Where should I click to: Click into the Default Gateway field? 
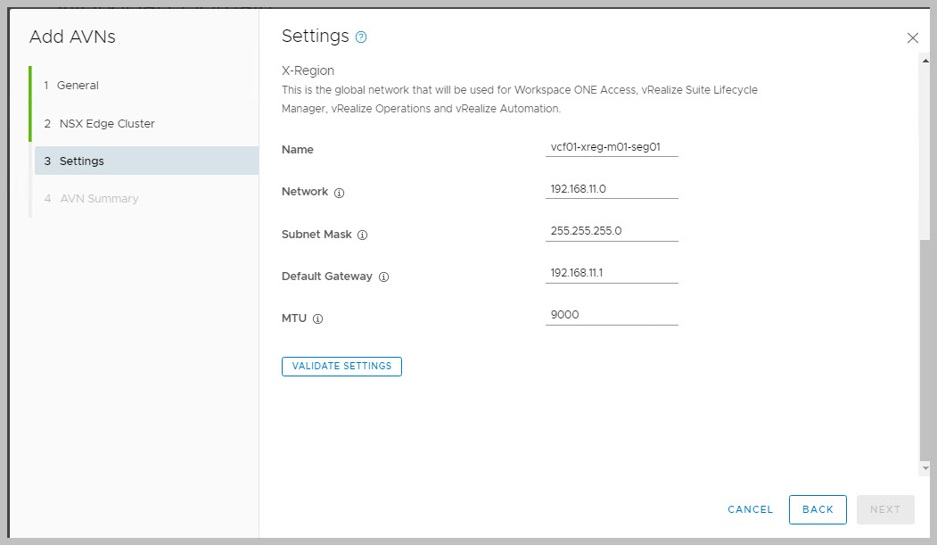tap(612, 273)
